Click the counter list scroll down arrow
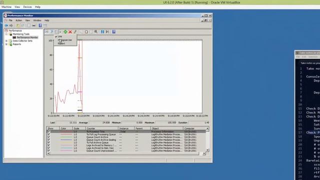Image resolution: width=320 pixels, height=180 pixels. coord(207,150)
